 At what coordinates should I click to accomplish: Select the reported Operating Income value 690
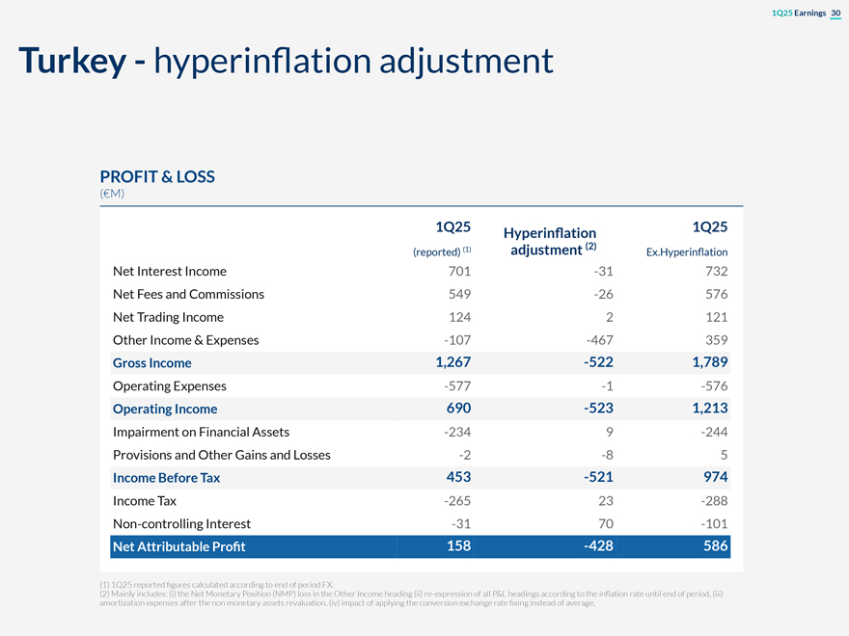[458, 408]
